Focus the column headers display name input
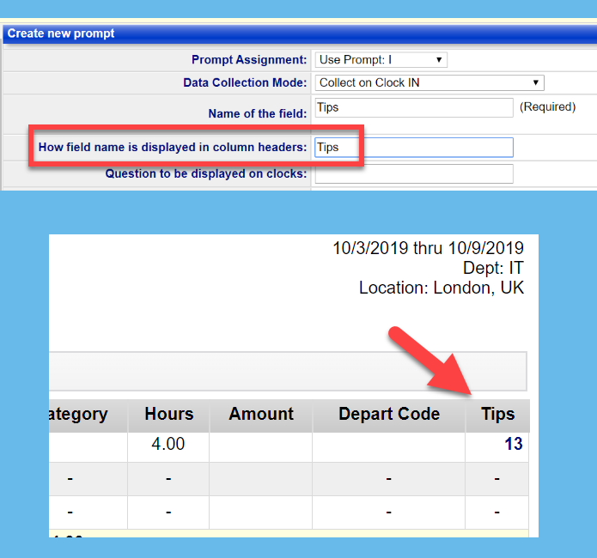 pos(414,148)
